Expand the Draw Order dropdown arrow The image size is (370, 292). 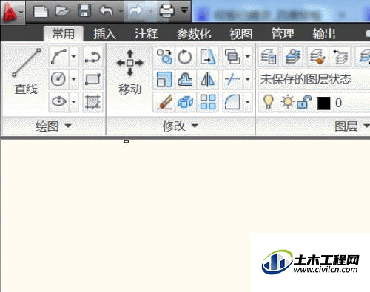[248, 57]
